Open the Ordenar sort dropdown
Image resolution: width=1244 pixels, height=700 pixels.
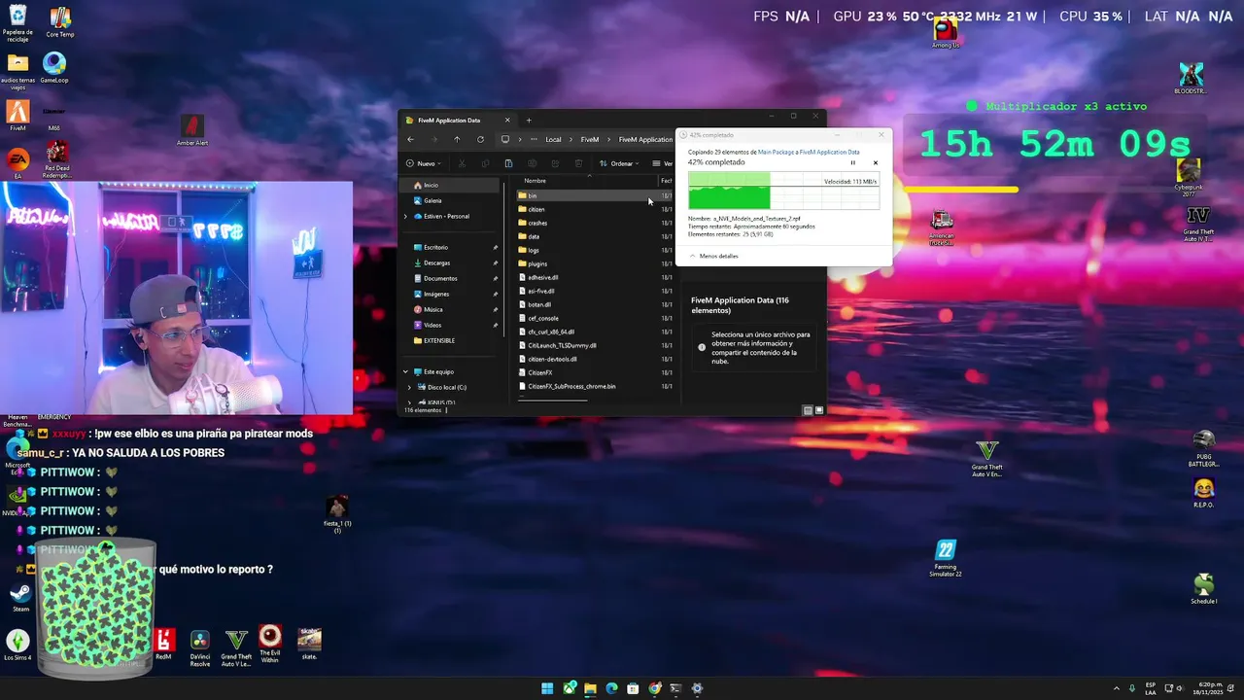coord(619,163)
